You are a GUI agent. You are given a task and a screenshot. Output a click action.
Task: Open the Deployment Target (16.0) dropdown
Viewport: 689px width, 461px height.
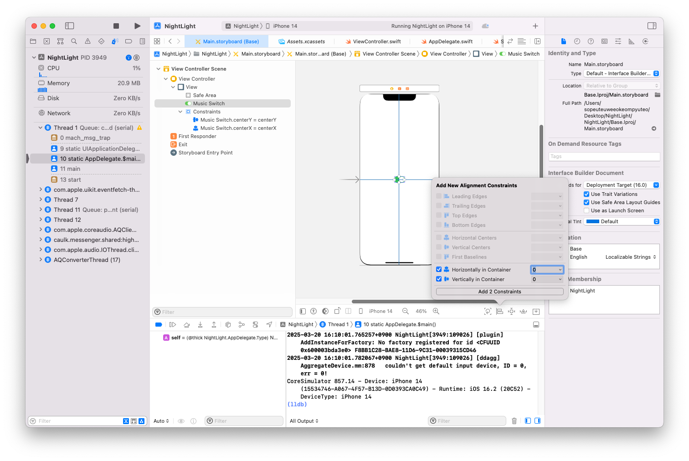click(x=622, y=185)
